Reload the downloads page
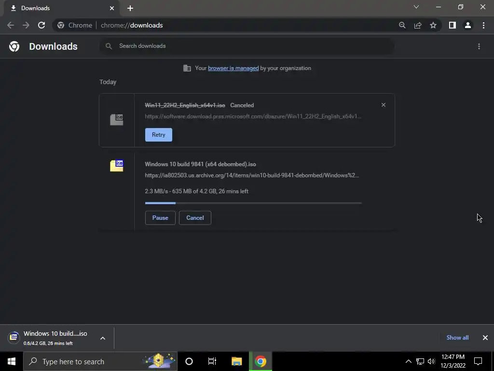The image size is (494, 371). coord(41,25)
